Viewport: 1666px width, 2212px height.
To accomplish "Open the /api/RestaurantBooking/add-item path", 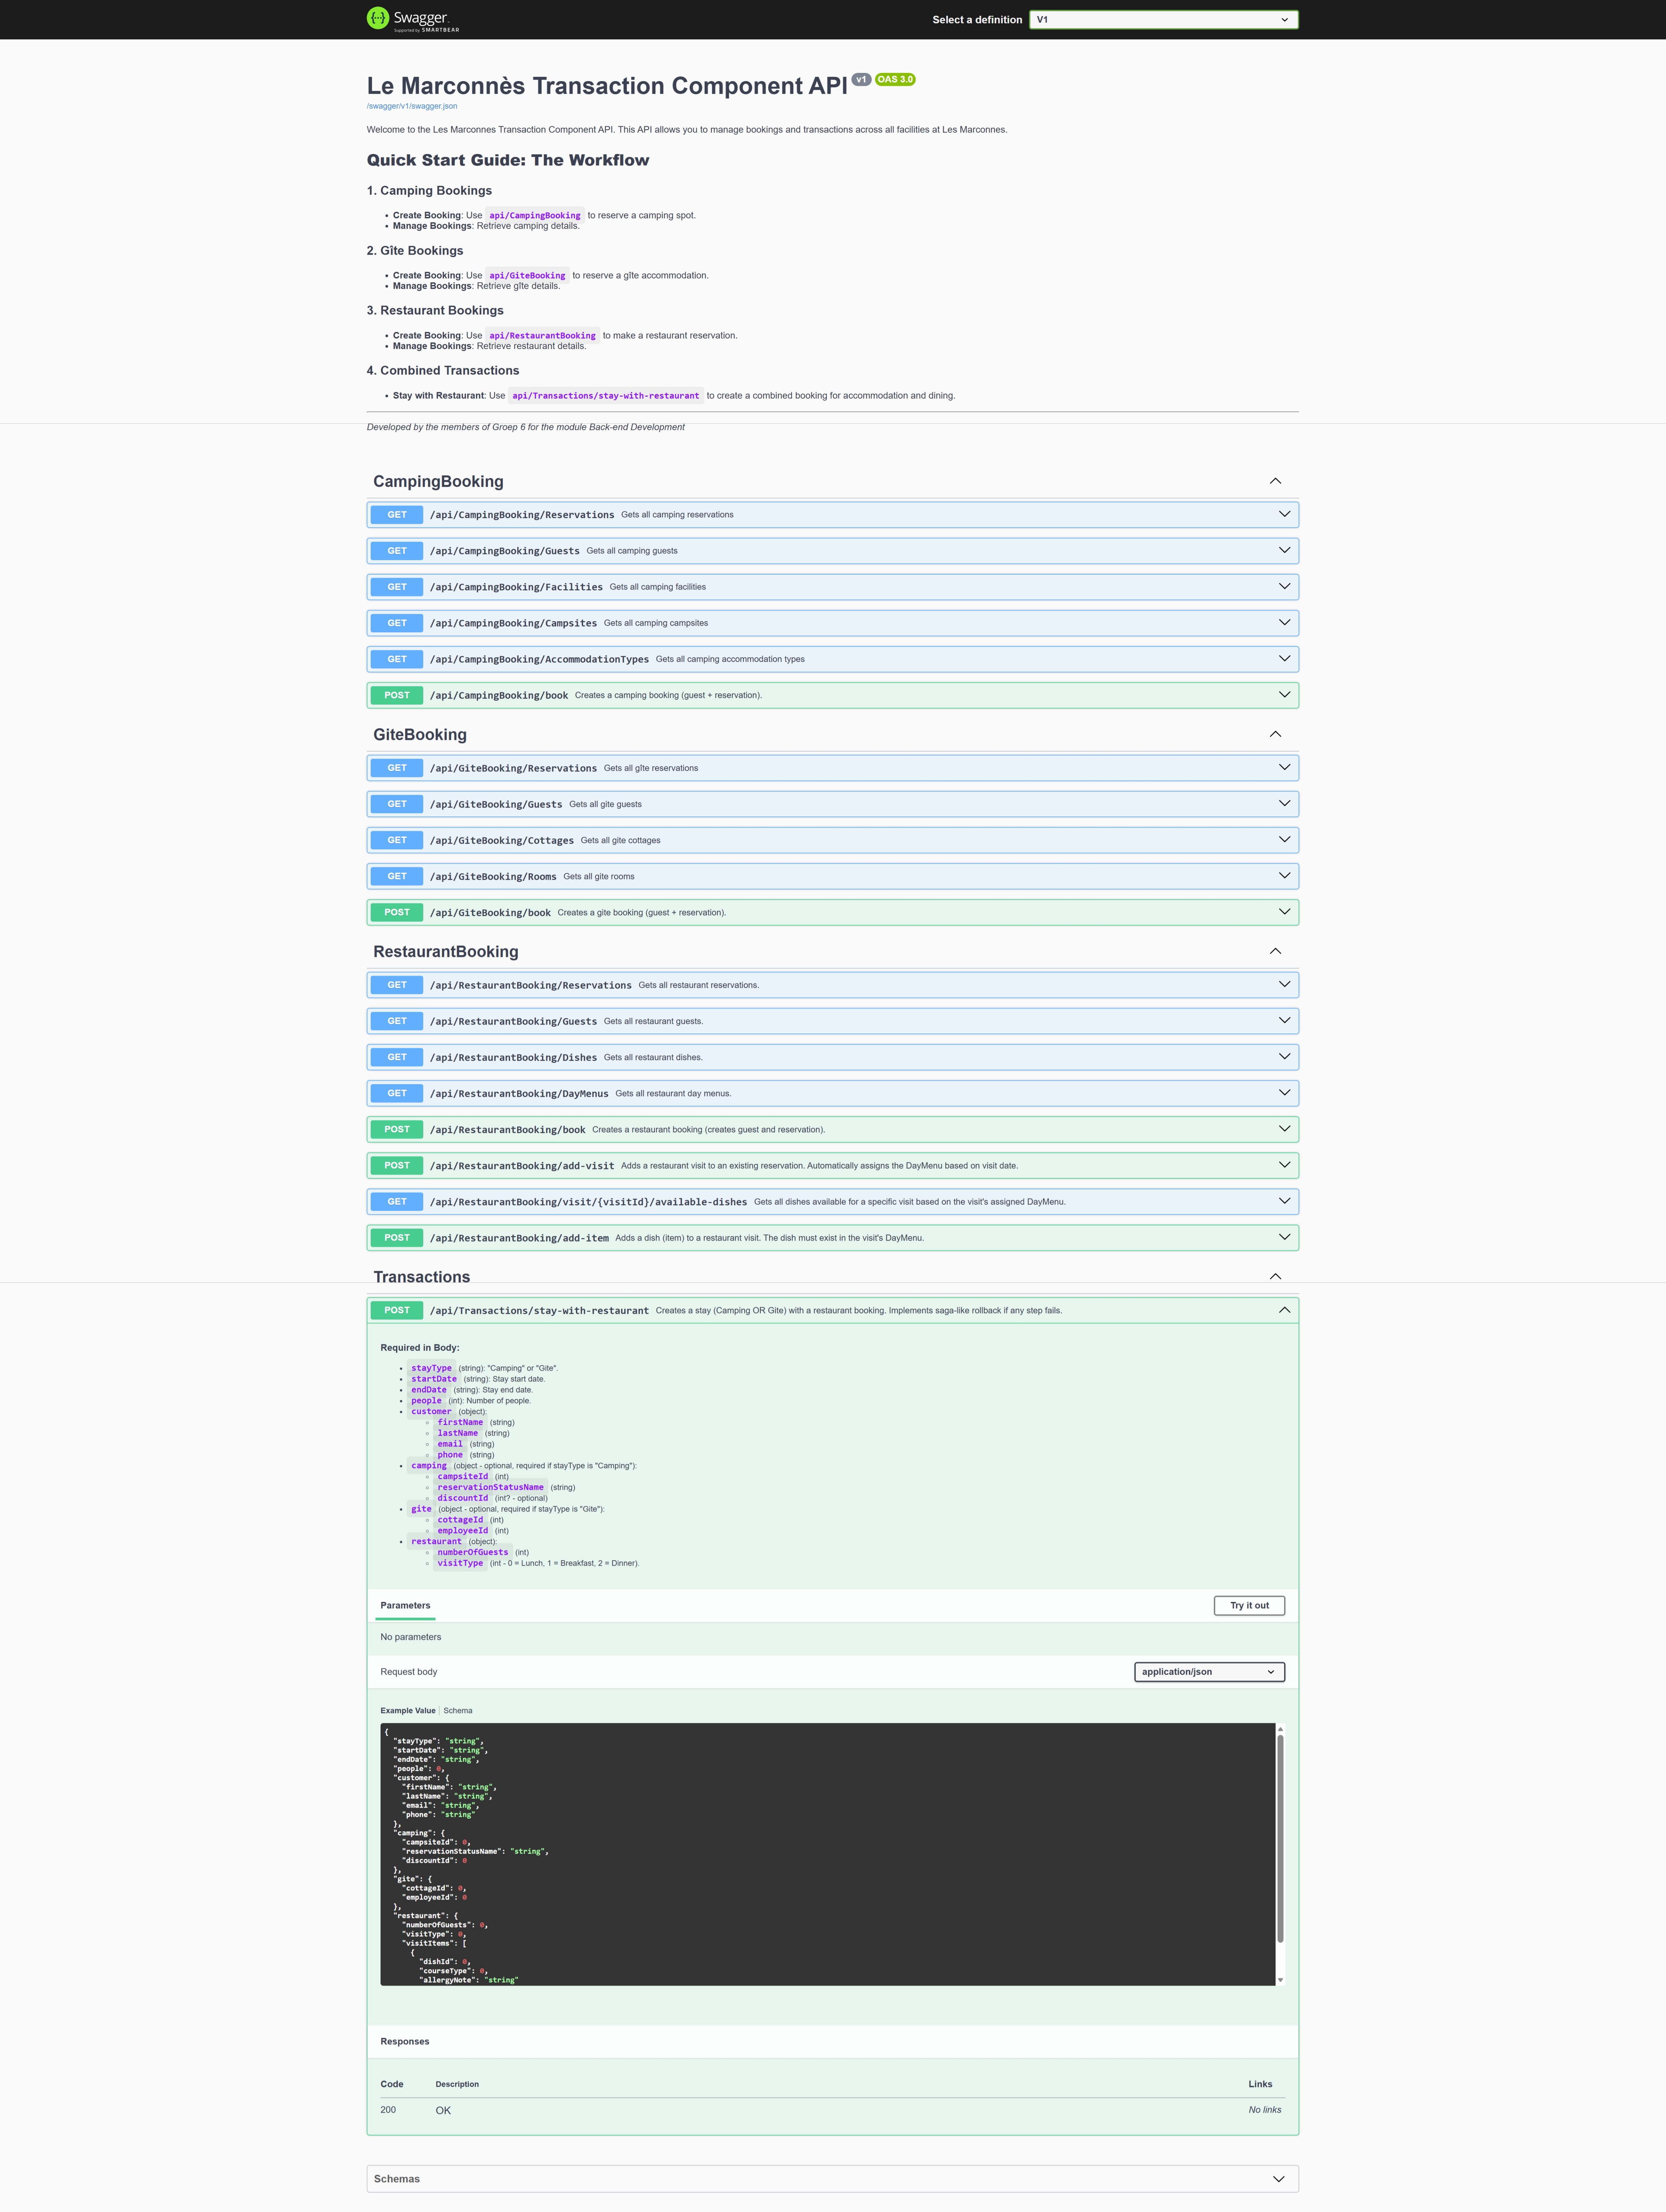I will 519,1238.
